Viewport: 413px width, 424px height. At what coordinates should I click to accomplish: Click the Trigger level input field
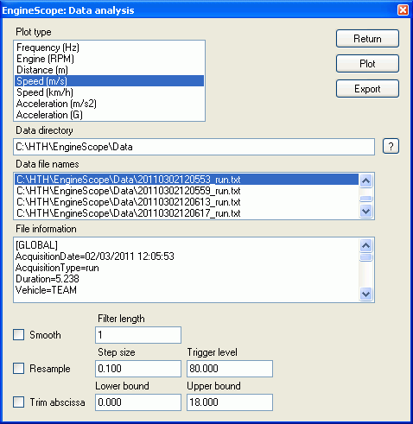[x=230, y=369]
